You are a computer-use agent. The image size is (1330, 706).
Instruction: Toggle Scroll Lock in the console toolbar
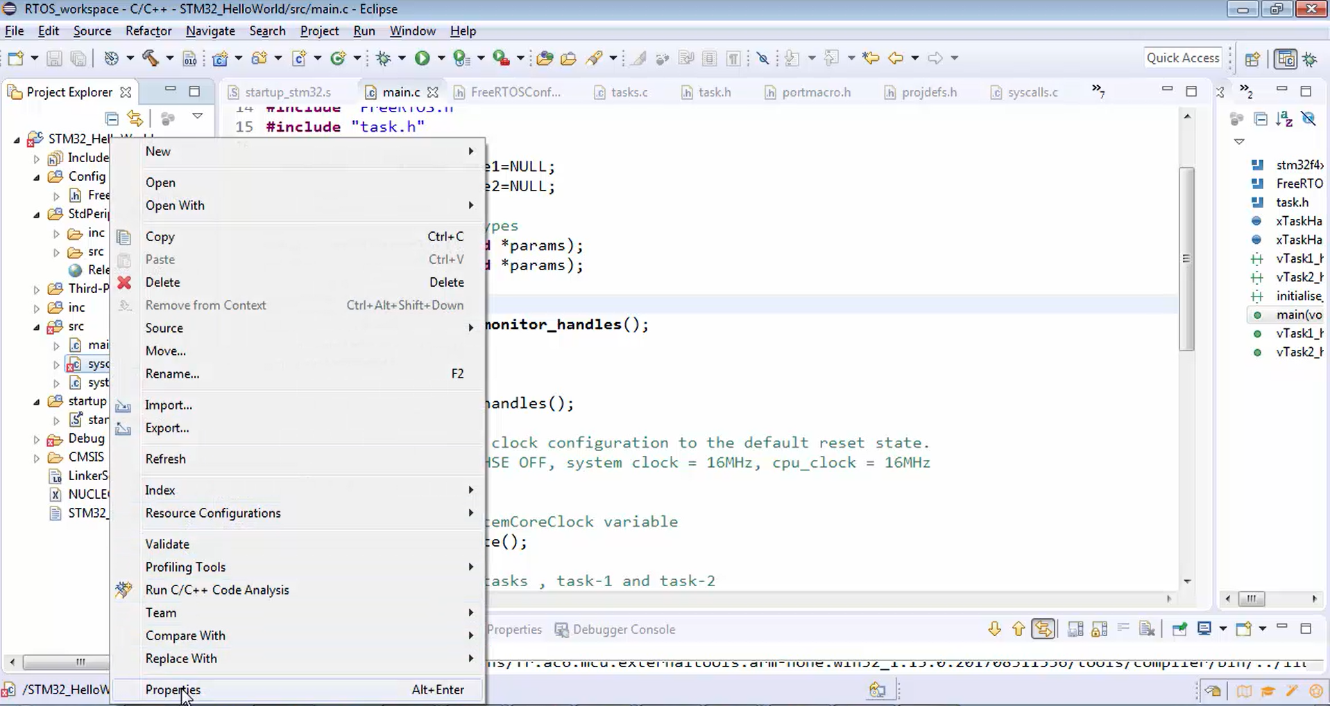coord(1099,629)
